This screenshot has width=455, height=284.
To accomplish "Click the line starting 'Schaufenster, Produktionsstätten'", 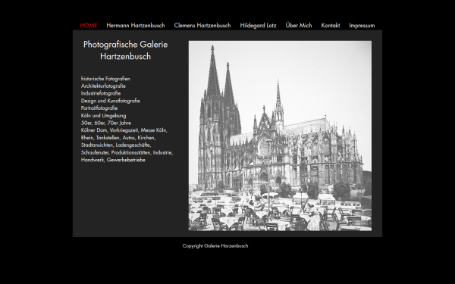I will point(127,152).
